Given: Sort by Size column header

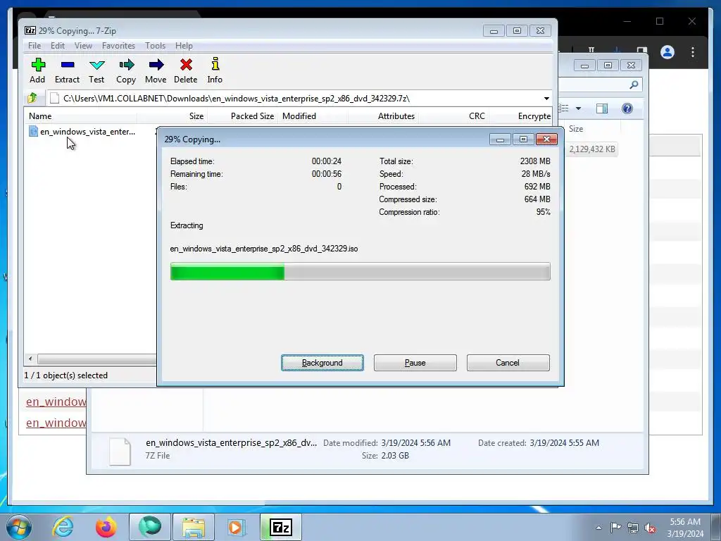Looking at the screenshot, I should point(173,116).
